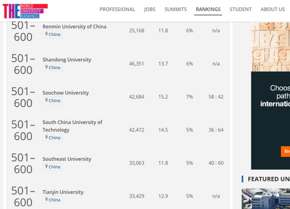Open Renmin University of China page
Image resolution: width=290 pixels, height=209 pixels.
(x=74, y=27)
